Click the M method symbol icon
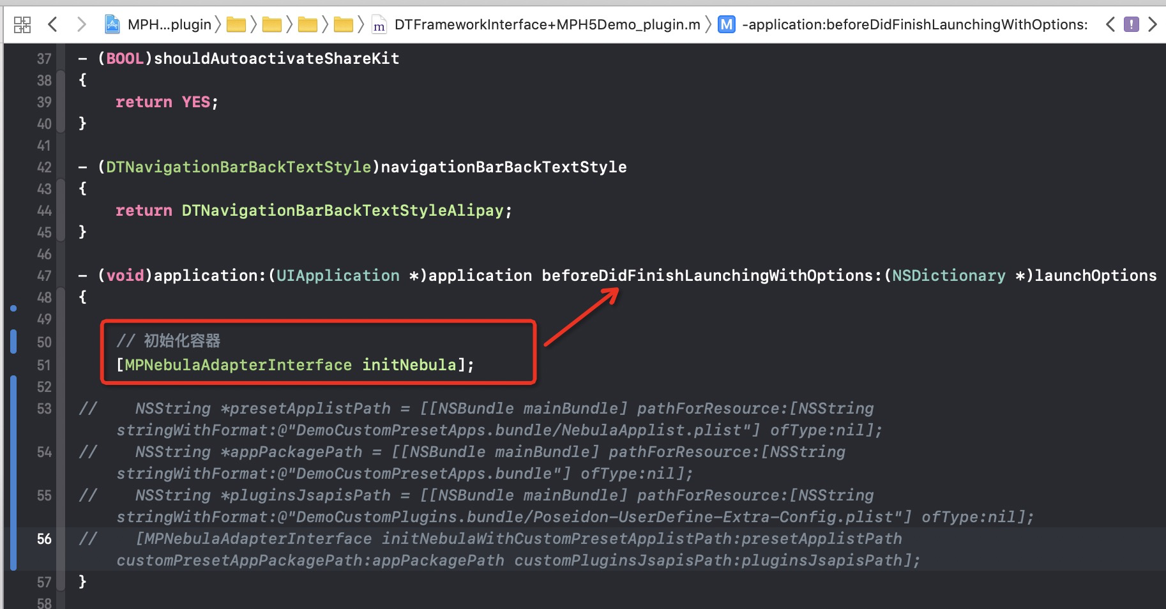 click(726, 25)
